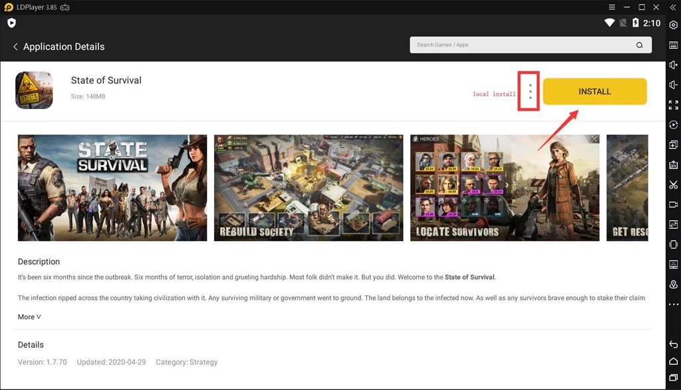681x390 pixels.
Task: Click State of Survival app icon
Action: (34, 90)
